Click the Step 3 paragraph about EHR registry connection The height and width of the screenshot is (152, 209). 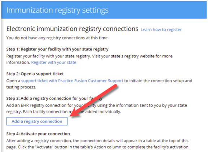tap(96, 108)
